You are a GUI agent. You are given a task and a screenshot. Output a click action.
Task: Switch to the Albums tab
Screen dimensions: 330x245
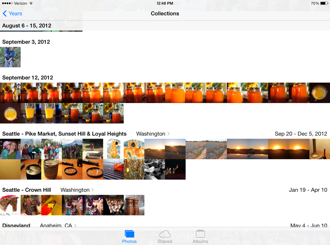click(x=200, y=237)
